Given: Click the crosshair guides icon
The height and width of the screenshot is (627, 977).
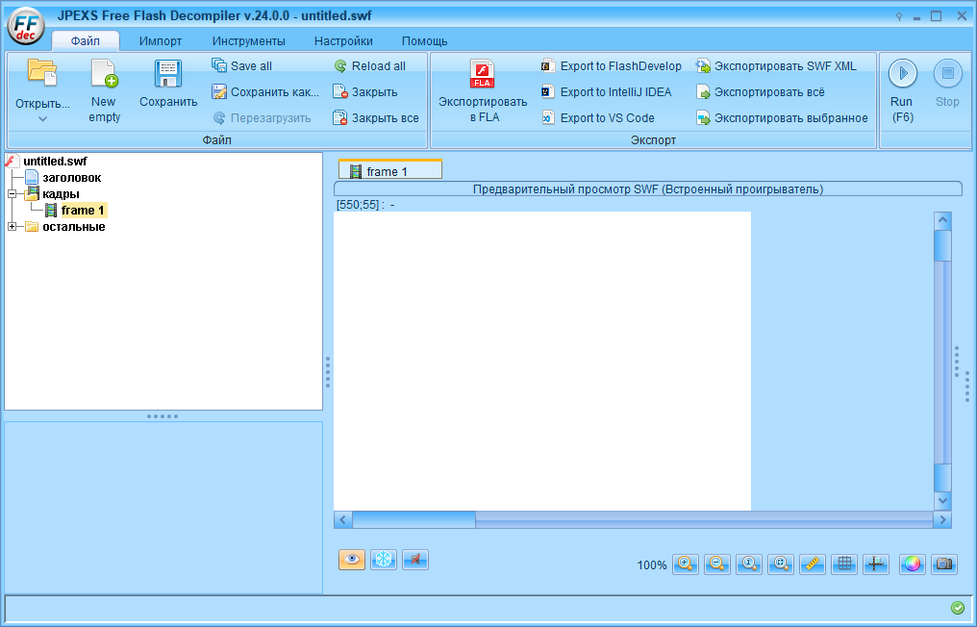Looking at the screenshot, I should tap(876, 564).
